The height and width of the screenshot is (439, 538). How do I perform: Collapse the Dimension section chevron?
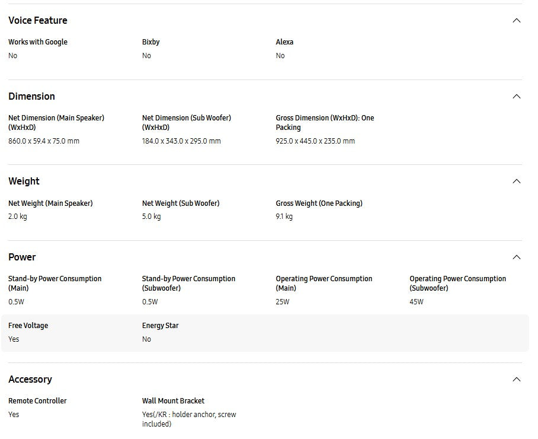pyautogui.click(x=516, y=97)
